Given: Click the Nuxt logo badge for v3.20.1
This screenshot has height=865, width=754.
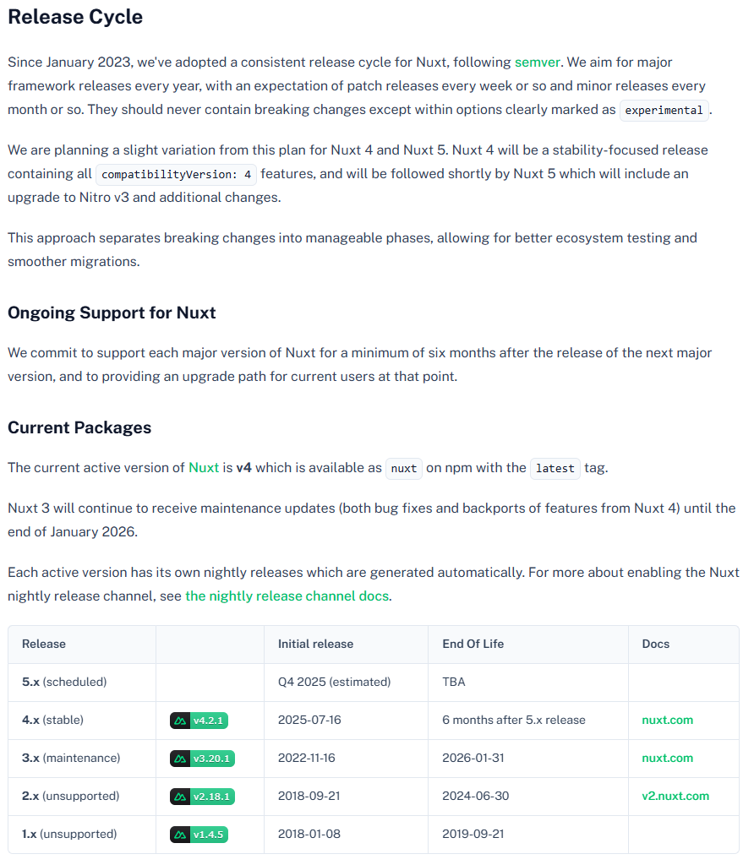Looking at the screenshot, I should coord(202,759).
